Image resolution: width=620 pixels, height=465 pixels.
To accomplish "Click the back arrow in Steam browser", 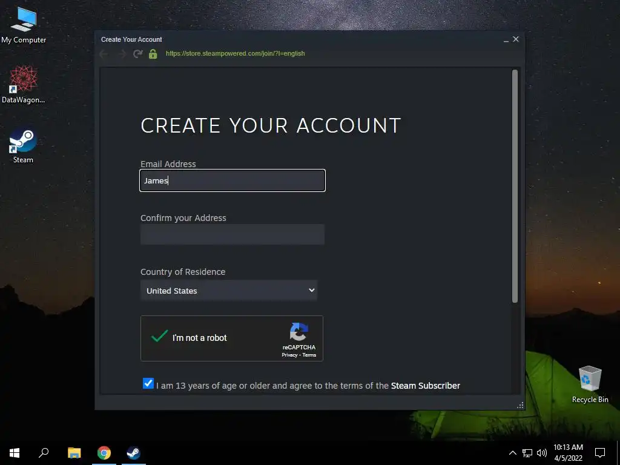I will 104,54.
